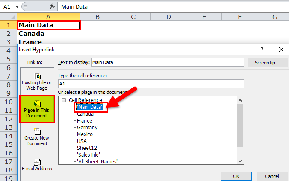Screen dimensions: 289x181
Task: Pick 'Sales File' sheet entry
Action: pyautogui.click(x=89, y=155)
